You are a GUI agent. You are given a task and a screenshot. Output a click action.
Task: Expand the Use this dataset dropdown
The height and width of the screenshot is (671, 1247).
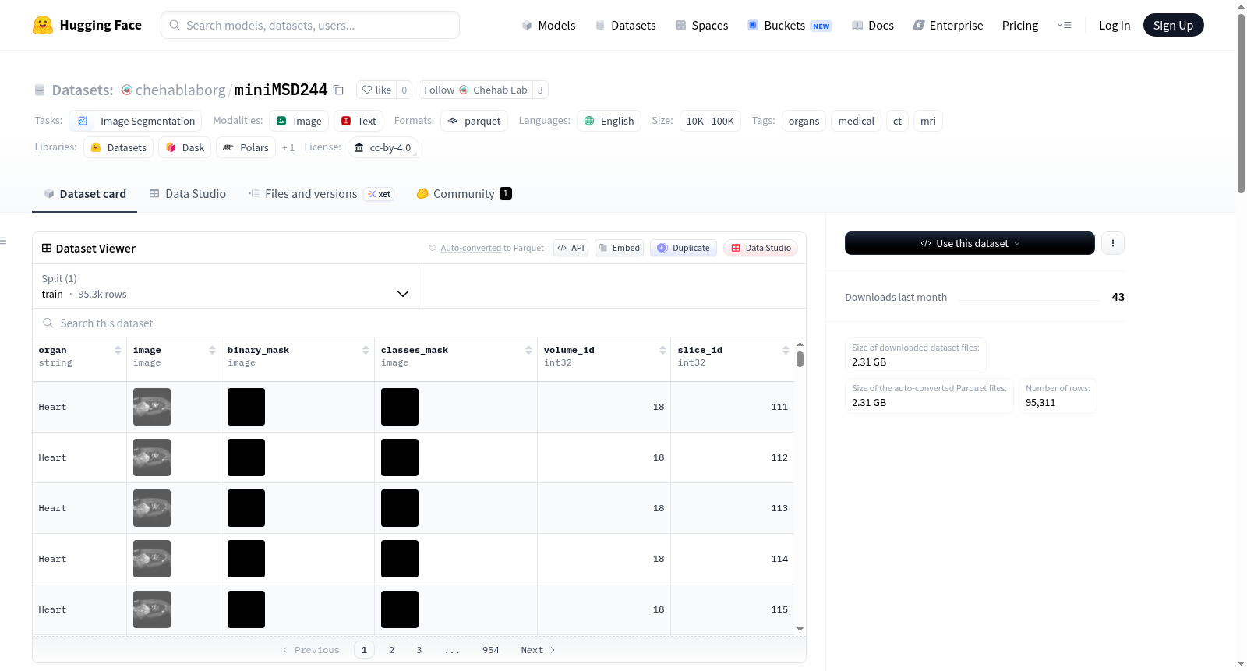pos(970,243)
